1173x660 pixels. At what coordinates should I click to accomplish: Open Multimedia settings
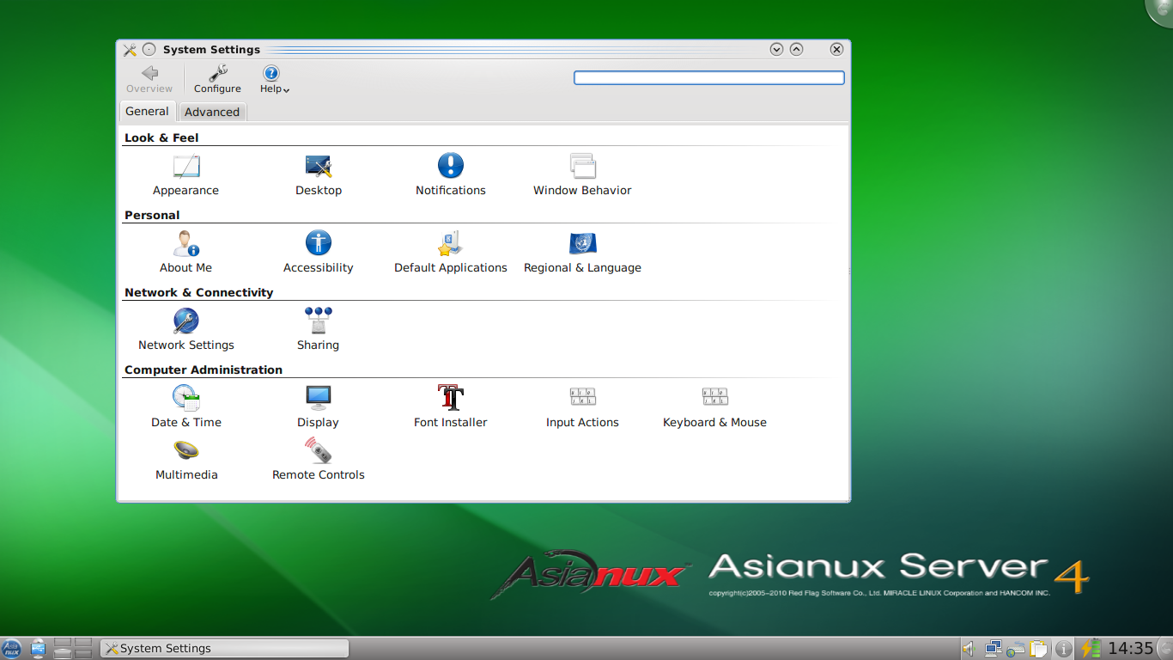[185, 460]
